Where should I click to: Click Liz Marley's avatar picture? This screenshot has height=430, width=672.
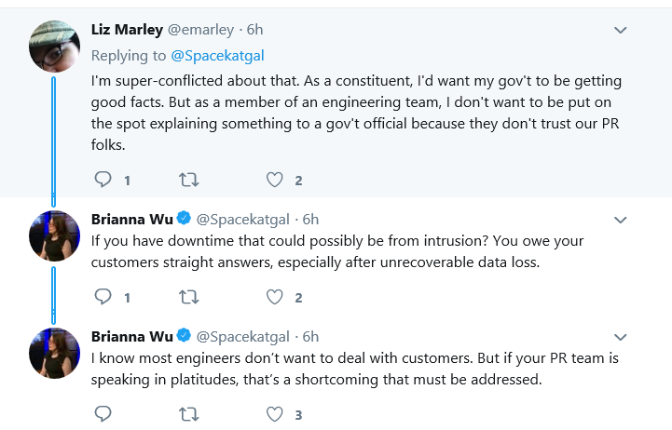coord(54,47)
